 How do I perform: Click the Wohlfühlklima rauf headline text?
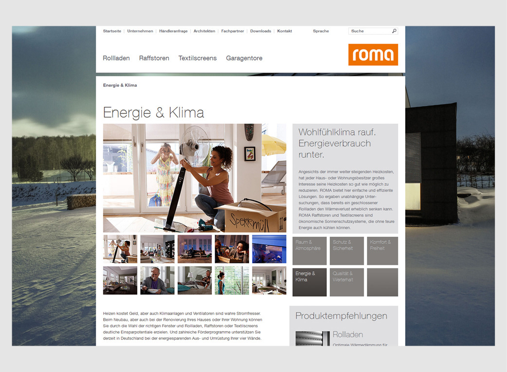337,143
